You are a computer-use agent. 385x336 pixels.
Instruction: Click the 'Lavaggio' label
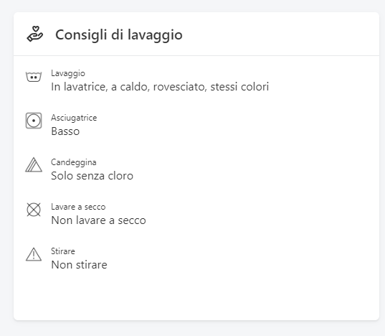pyautogui.click(x=68, y=73)
